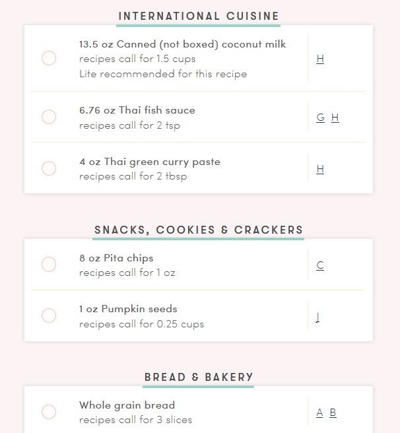
Task: Click the 'Lite recommended for this recipe' note
Action: [163, 73]
